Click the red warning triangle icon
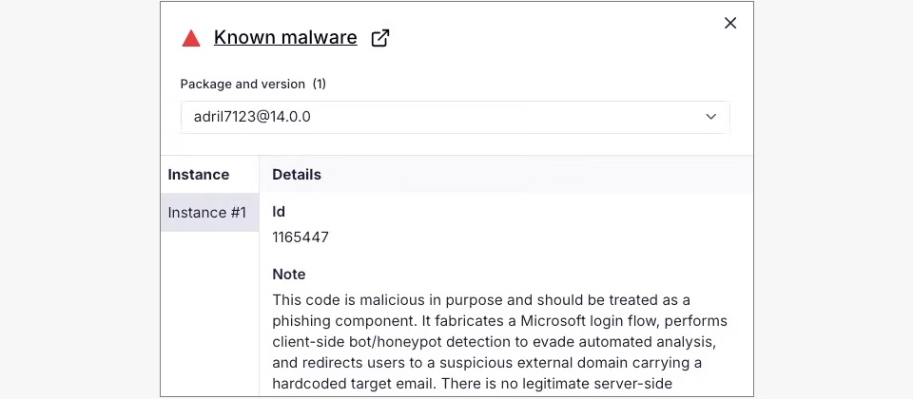Viewport: 913px width, 399px height. tap(191, 39)
